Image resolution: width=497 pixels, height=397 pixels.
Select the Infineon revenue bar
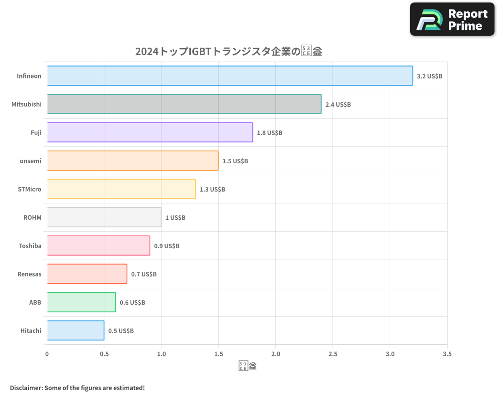[x=229, y=76]
